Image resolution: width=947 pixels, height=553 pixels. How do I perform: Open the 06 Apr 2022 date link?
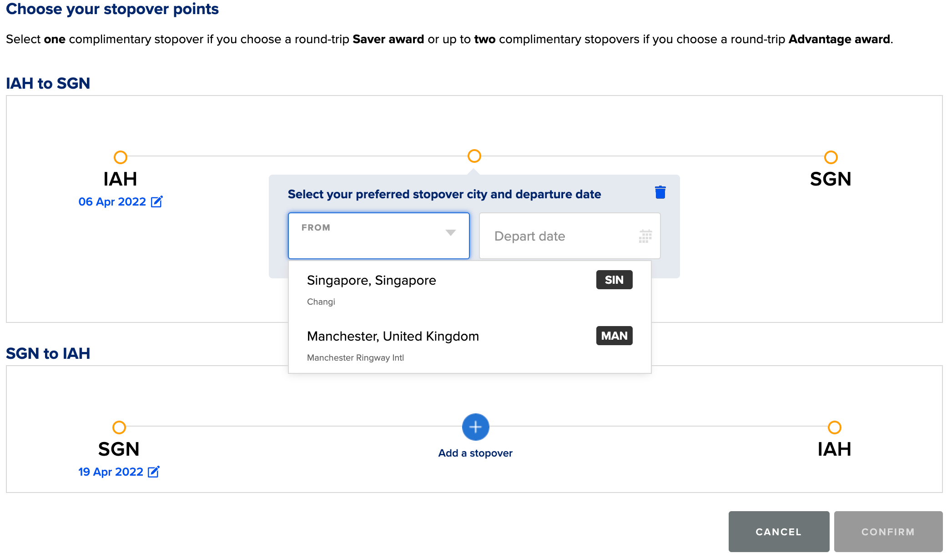point(112,201)
